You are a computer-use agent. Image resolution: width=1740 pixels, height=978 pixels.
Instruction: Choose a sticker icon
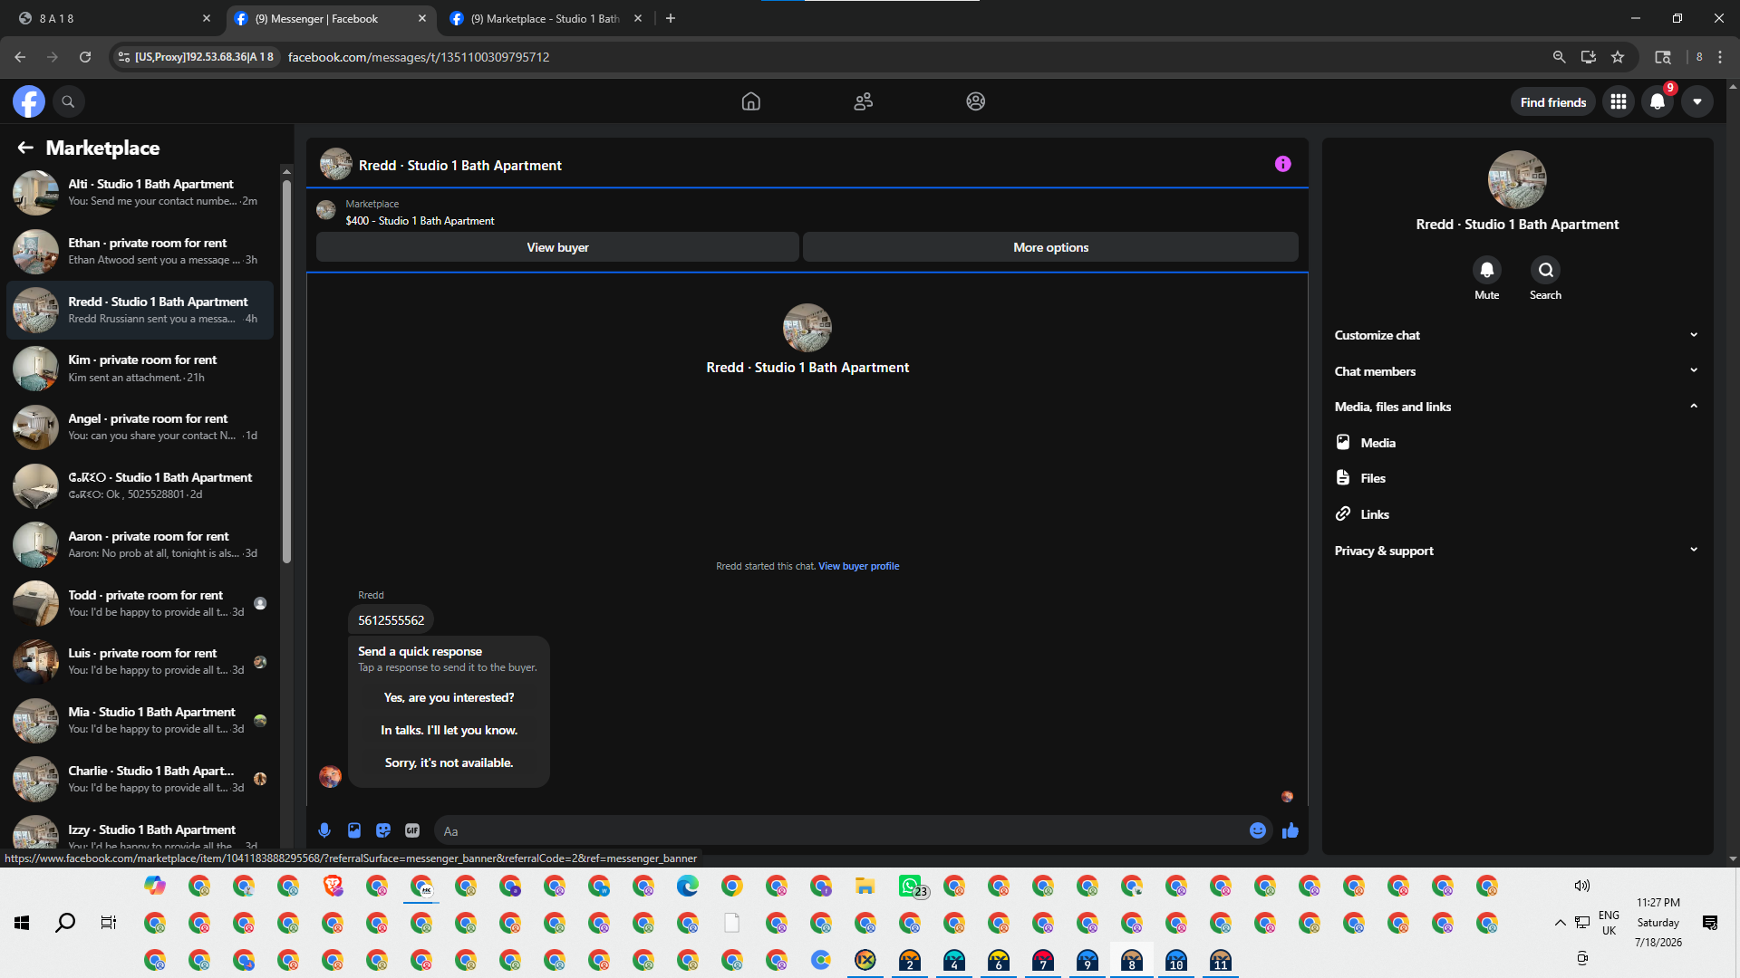click(x=383, y=830)
